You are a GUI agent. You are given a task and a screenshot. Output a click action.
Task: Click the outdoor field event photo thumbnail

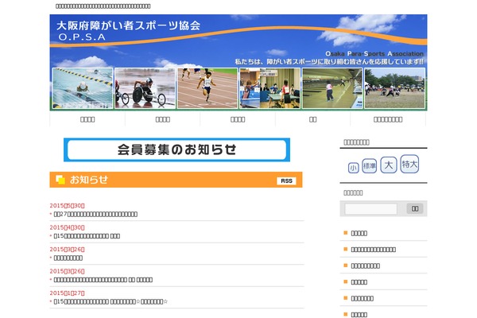coord(395,88)
